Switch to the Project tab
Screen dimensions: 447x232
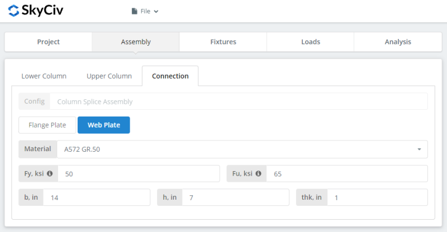click(48, 42)
